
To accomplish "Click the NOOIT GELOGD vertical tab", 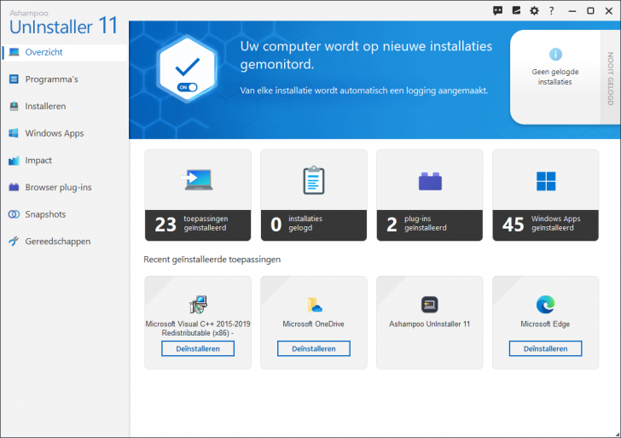I will click(610, 79).
